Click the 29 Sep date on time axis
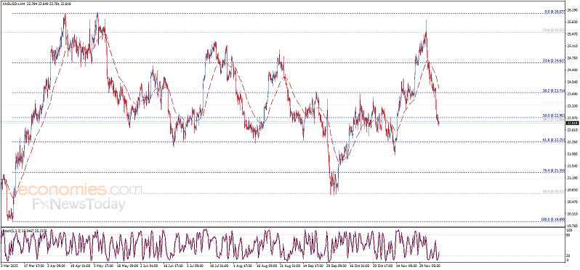Viewport: 580px width, 270px height. pyautogui.click(x=336, y=265)
